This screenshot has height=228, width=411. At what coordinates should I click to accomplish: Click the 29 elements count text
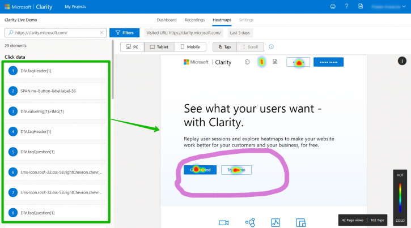coord(15,45)
